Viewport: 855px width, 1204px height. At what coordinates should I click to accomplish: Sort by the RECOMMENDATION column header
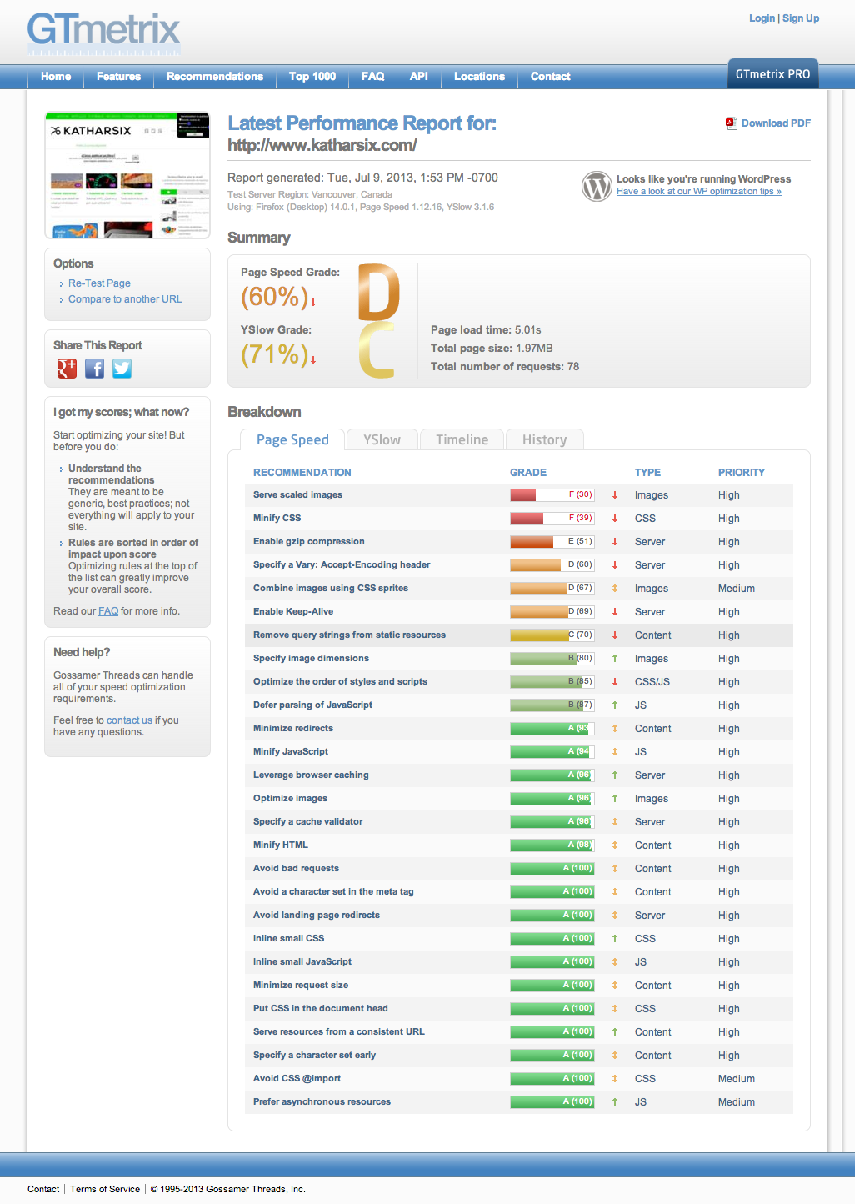[302, 473]
